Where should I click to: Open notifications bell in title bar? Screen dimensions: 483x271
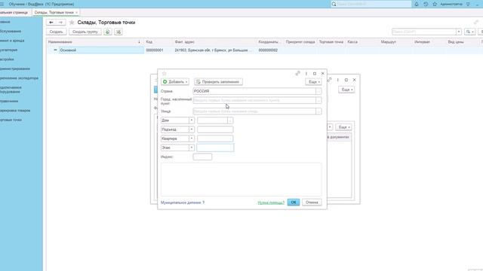pyautogui.click(x=417, y=4)
